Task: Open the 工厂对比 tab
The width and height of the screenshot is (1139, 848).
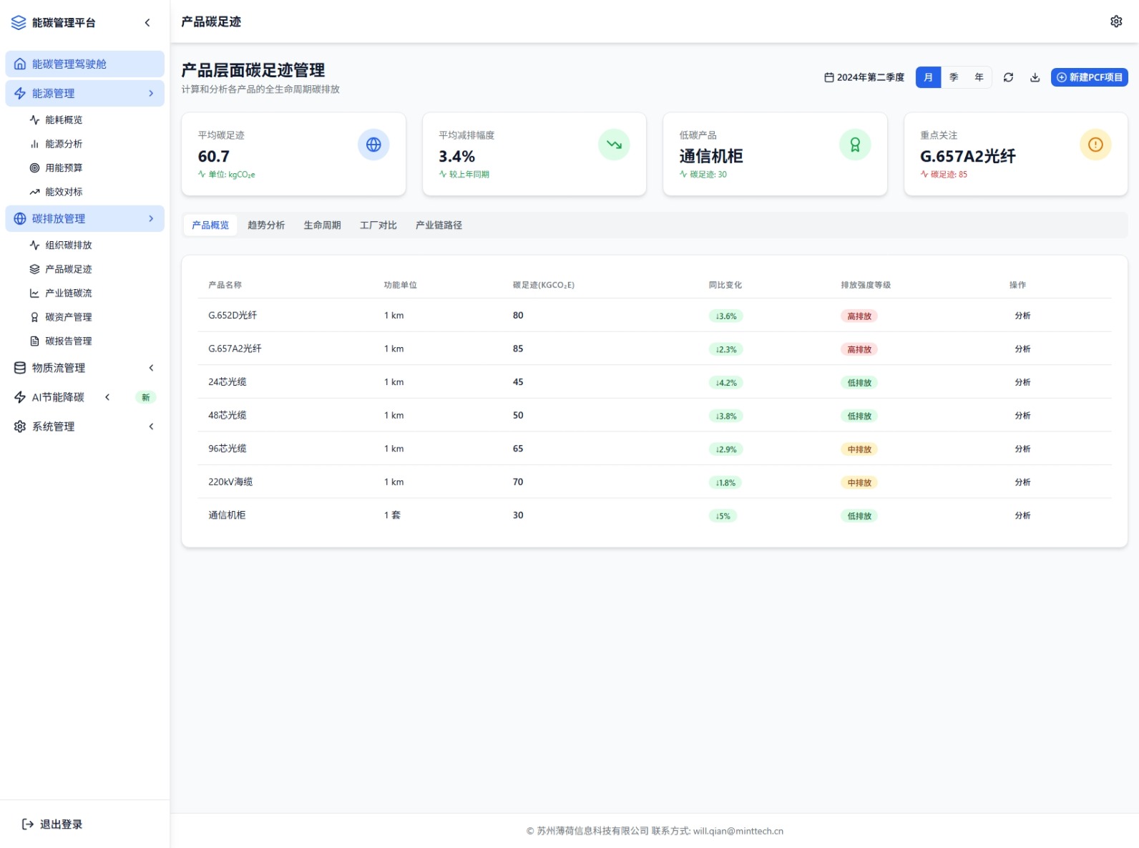Action: point(378,225)
